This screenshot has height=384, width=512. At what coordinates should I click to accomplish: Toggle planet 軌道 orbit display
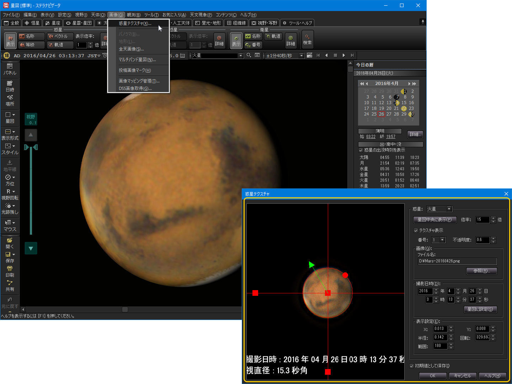click(60, 45)
